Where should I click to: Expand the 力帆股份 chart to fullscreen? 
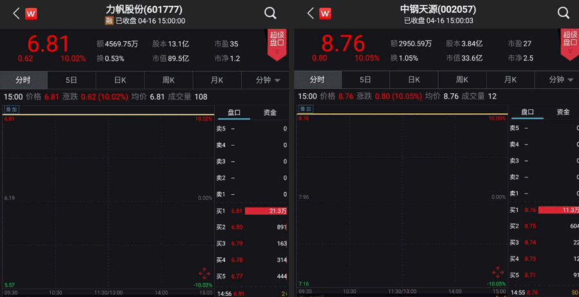[x=204, y=273]
